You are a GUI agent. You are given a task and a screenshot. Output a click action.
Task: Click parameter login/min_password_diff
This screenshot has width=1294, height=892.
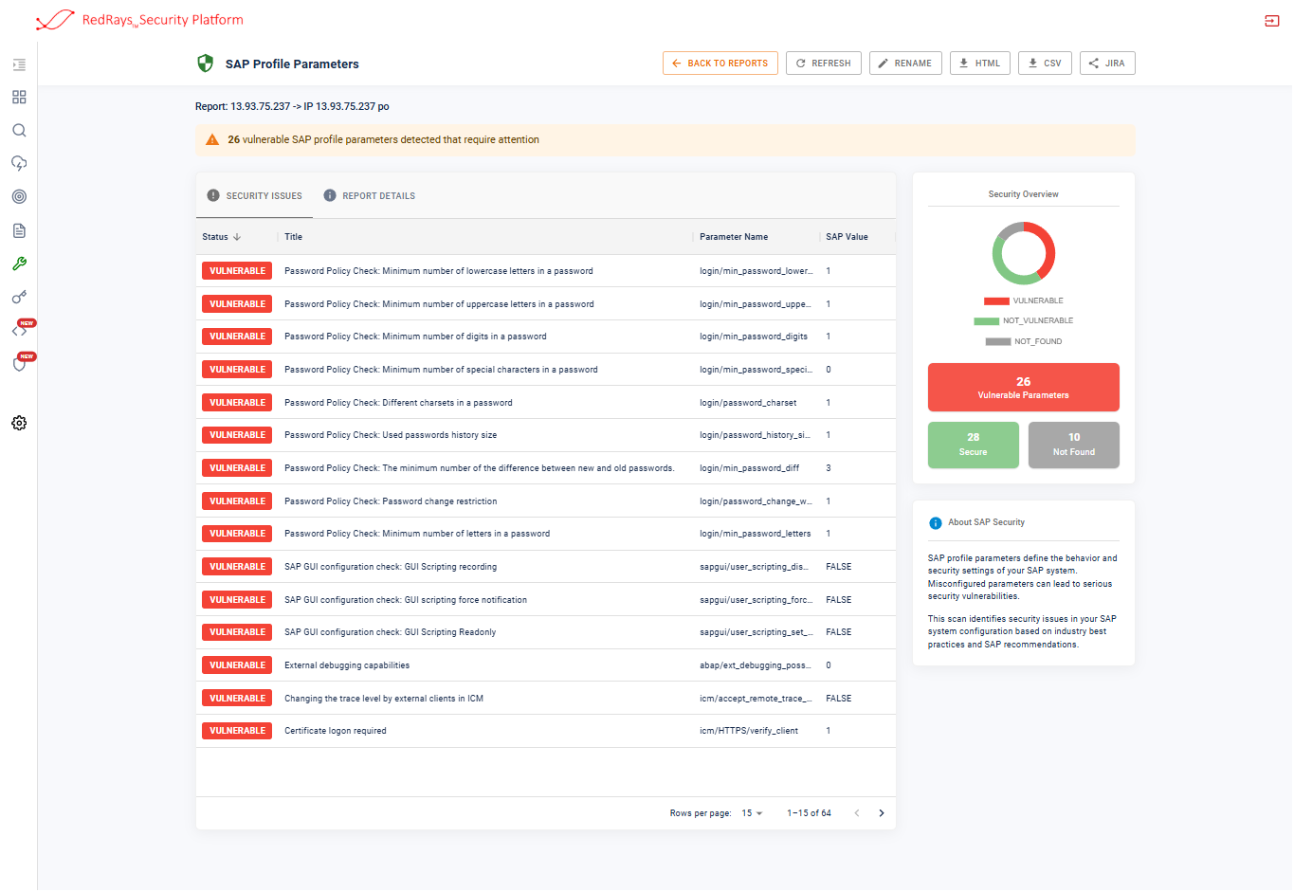click(749, 468)
